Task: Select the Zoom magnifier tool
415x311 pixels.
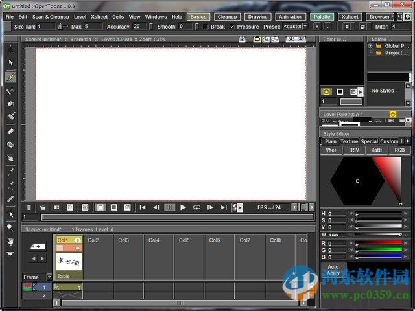Action: coord(10,227)
